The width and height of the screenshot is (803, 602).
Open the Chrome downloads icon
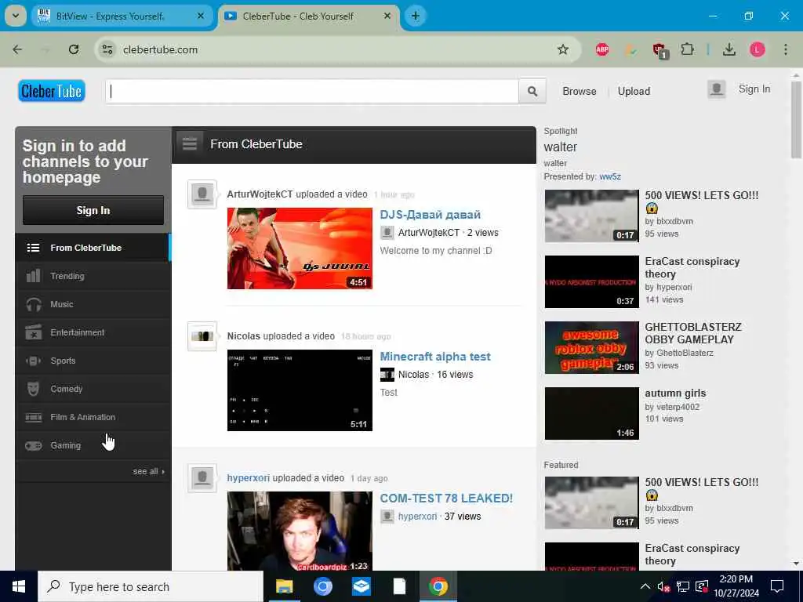(x=729, y=49)
